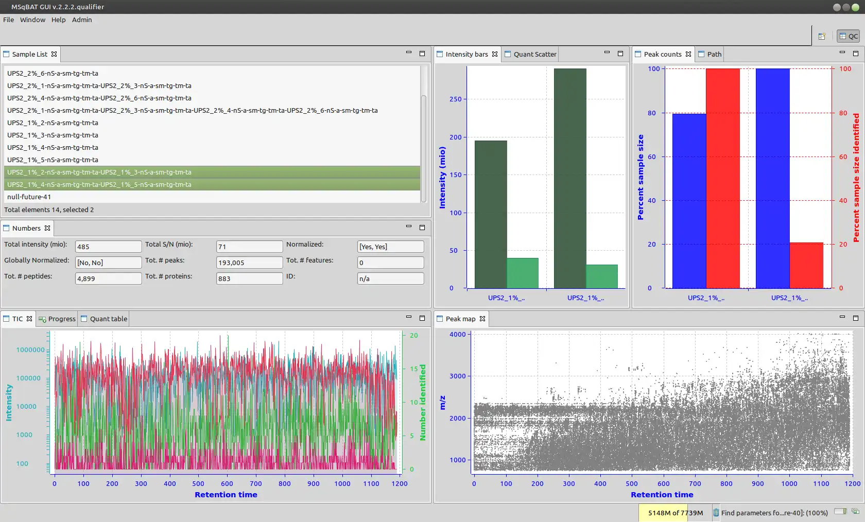Open background operations icon in status bar
The width and height of the screenshot is (865, 522).
pyautogui.click(x=855, y=512)
